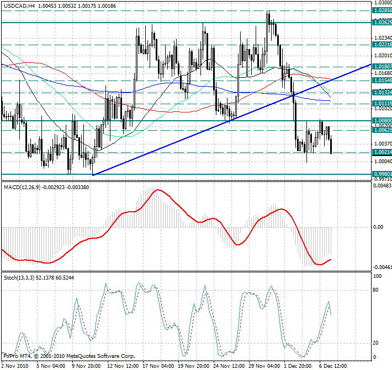
Task: Select the 1.02218 price level tag
Action: (382, 44)
